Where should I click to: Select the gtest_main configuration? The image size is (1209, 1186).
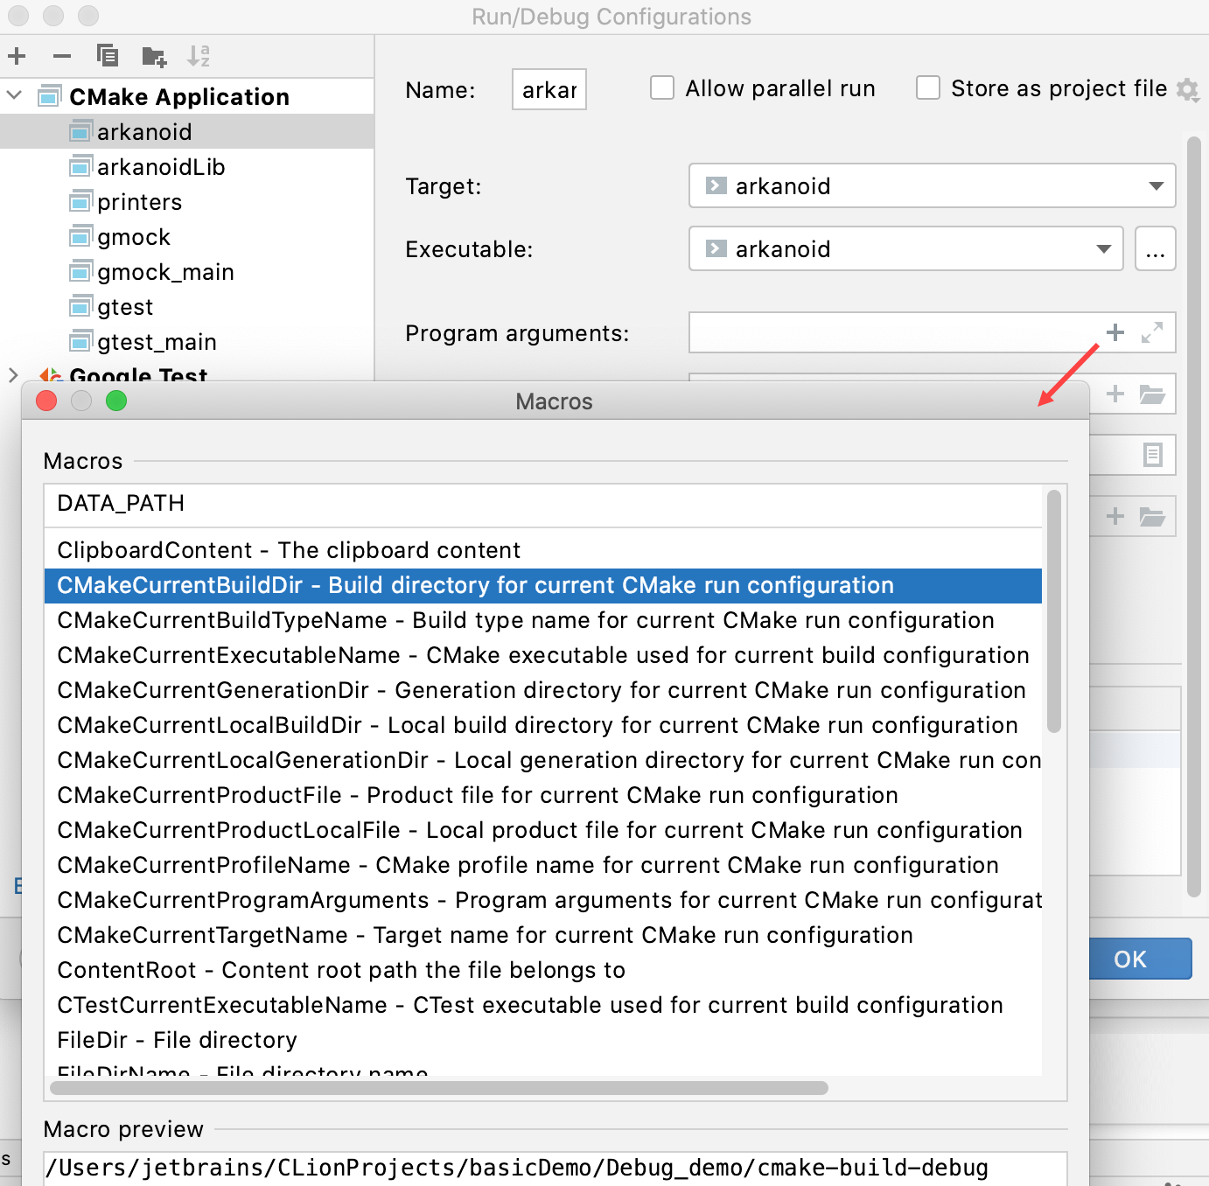158,341
